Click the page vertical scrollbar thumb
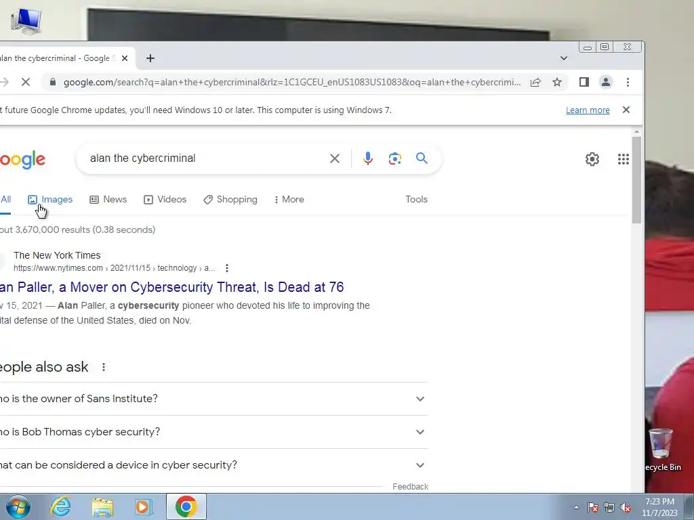The image size is (694, 520). coord(636,180)
